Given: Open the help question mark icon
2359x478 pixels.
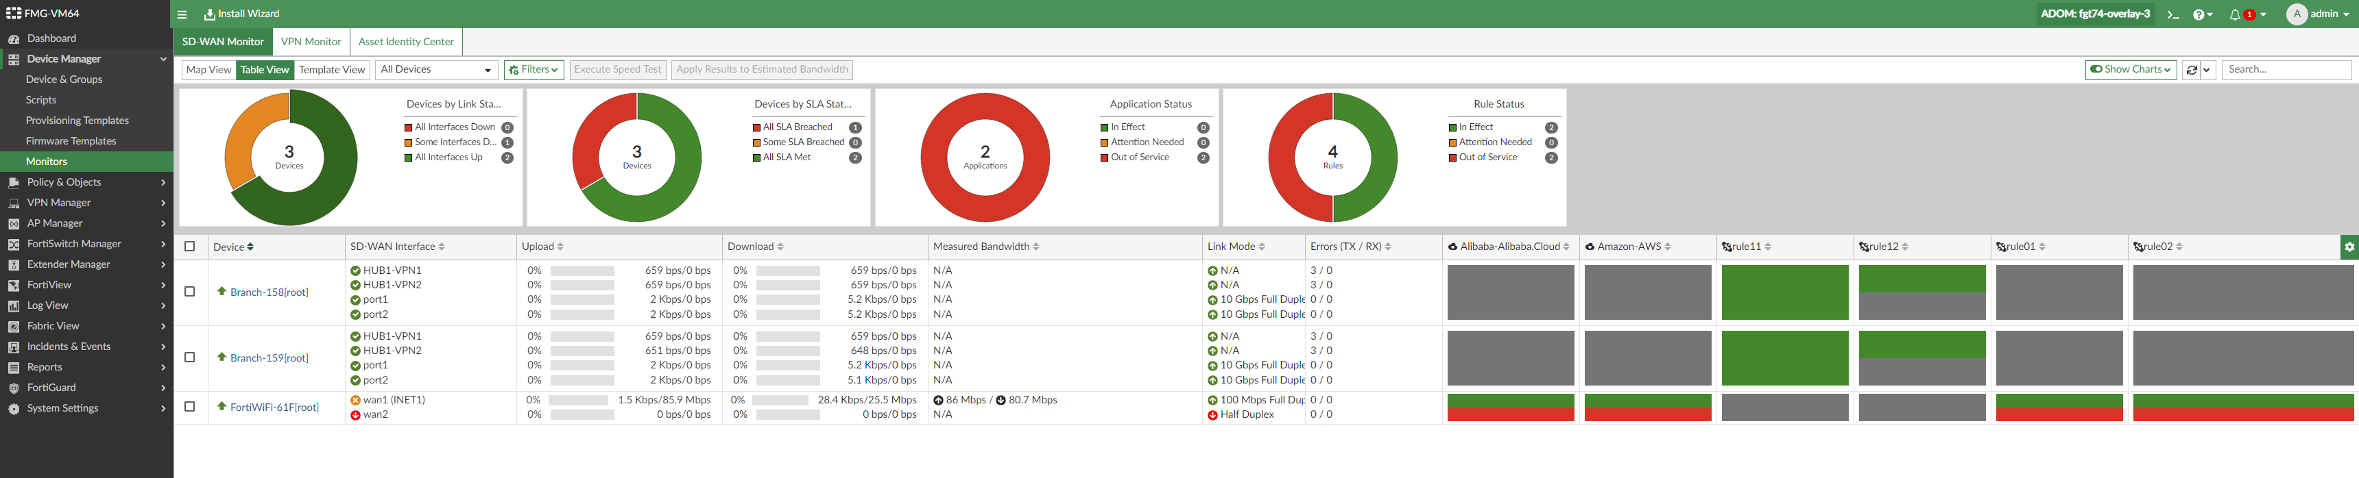Looking at the screenshot, I should pos(2198,14).
